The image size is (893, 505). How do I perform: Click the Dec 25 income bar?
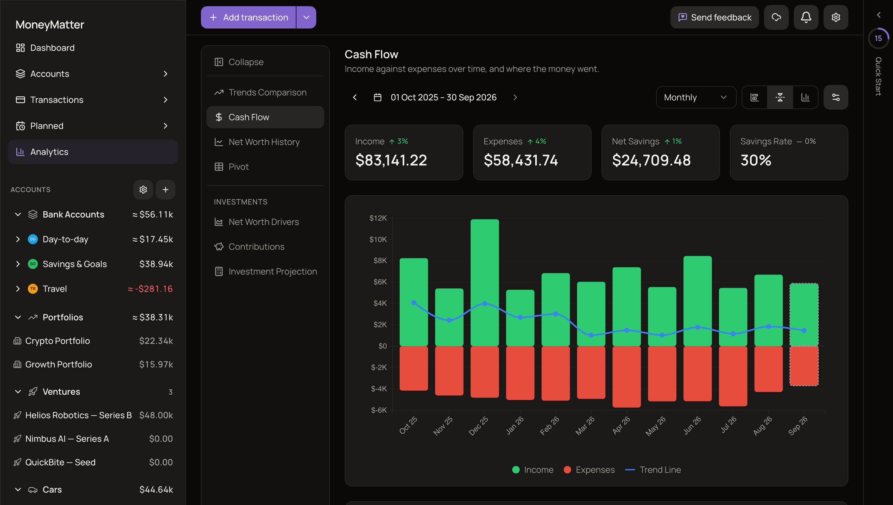485,282
